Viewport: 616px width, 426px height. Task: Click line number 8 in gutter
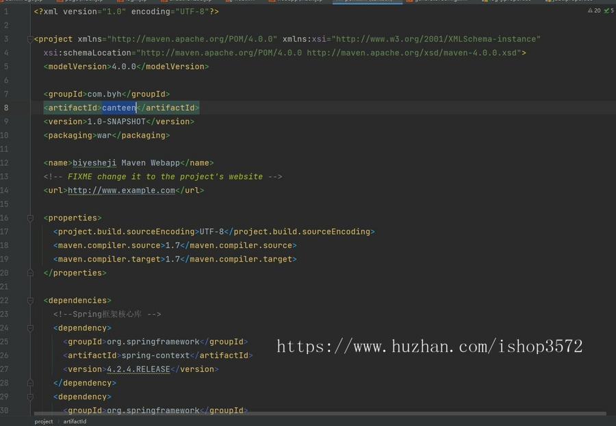pyautogui.click(x=6, y=108)
